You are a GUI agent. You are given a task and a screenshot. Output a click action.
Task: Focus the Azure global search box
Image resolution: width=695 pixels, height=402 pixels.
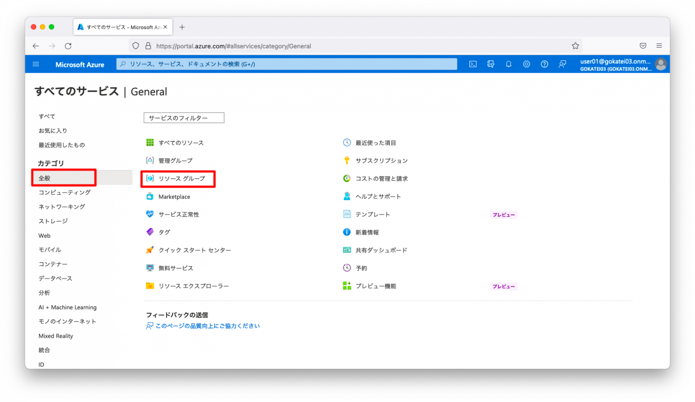[x=287, y=64]
